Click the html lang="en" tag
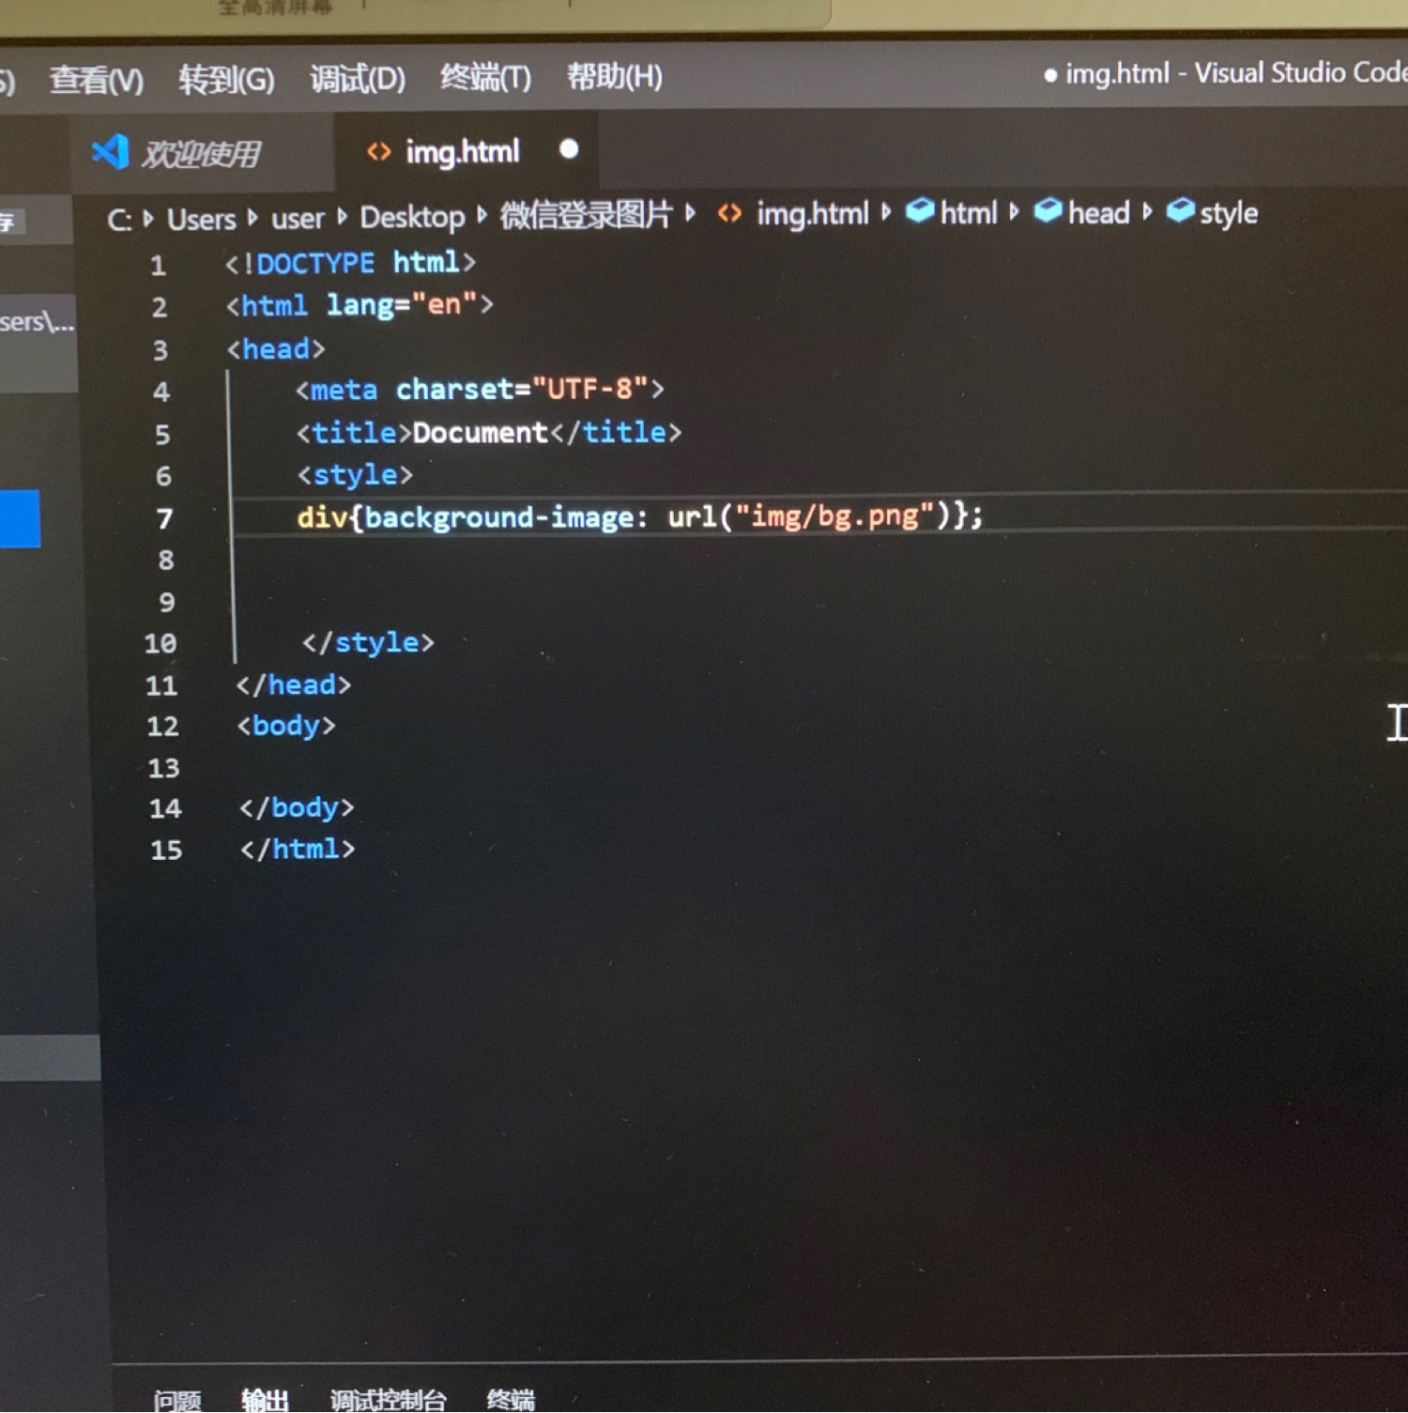Viewport: 1408px width, 1413px height. point(360,305)
